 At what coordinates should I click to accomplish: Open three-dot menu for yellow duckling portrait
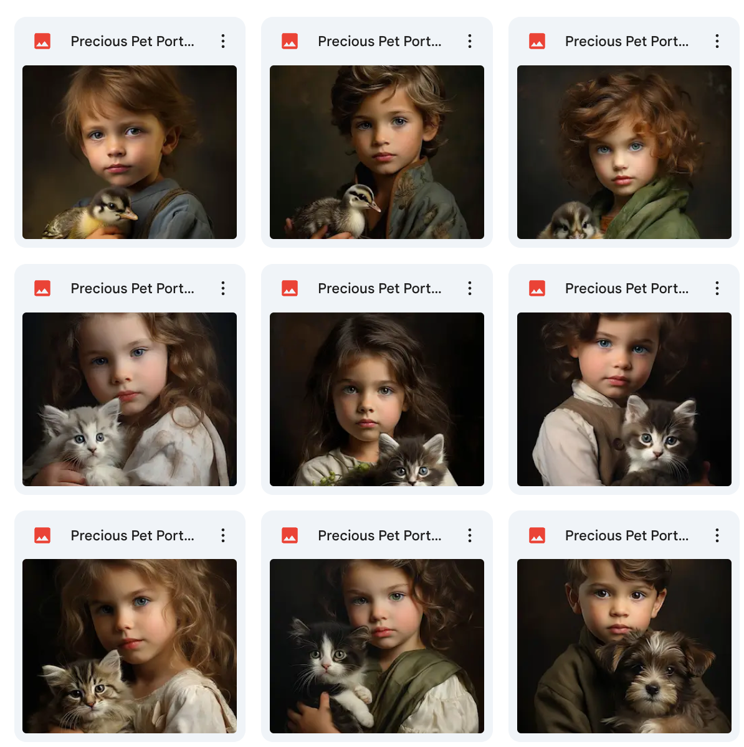(223, 41)
